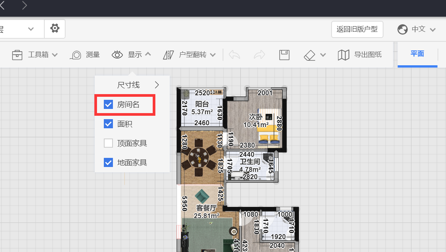Viewport: 446px width, 252px height.
Task: Disable the 地面家具 checkbox
Action: [108, 162]
